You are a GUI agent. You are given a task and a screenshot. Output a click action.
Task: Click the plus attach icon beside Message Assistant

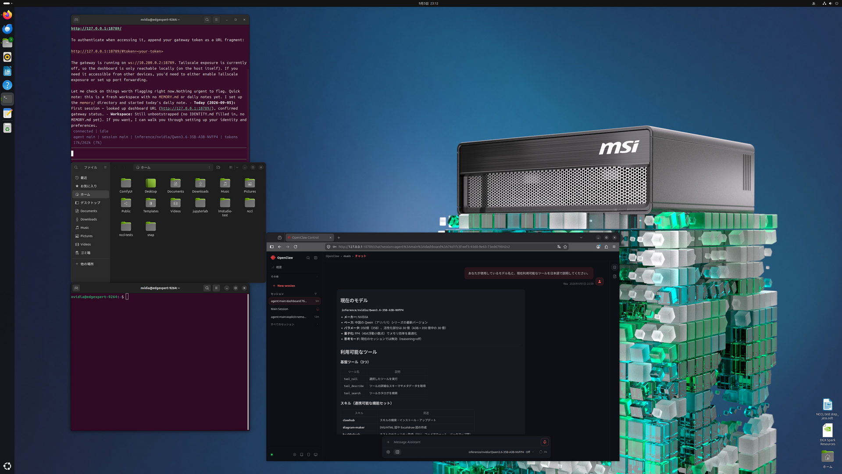point(388,442)
